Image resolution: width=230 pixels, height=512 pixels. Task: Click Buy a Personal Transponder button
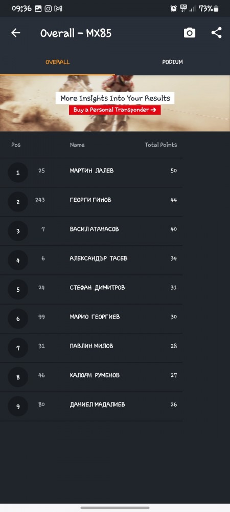114,110
